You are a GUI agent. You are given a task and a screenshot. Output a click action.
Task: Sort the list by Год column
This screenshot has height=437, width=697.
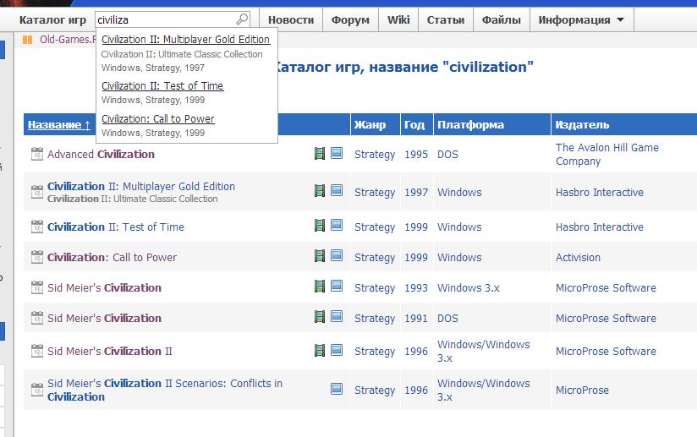coord(414,125)
